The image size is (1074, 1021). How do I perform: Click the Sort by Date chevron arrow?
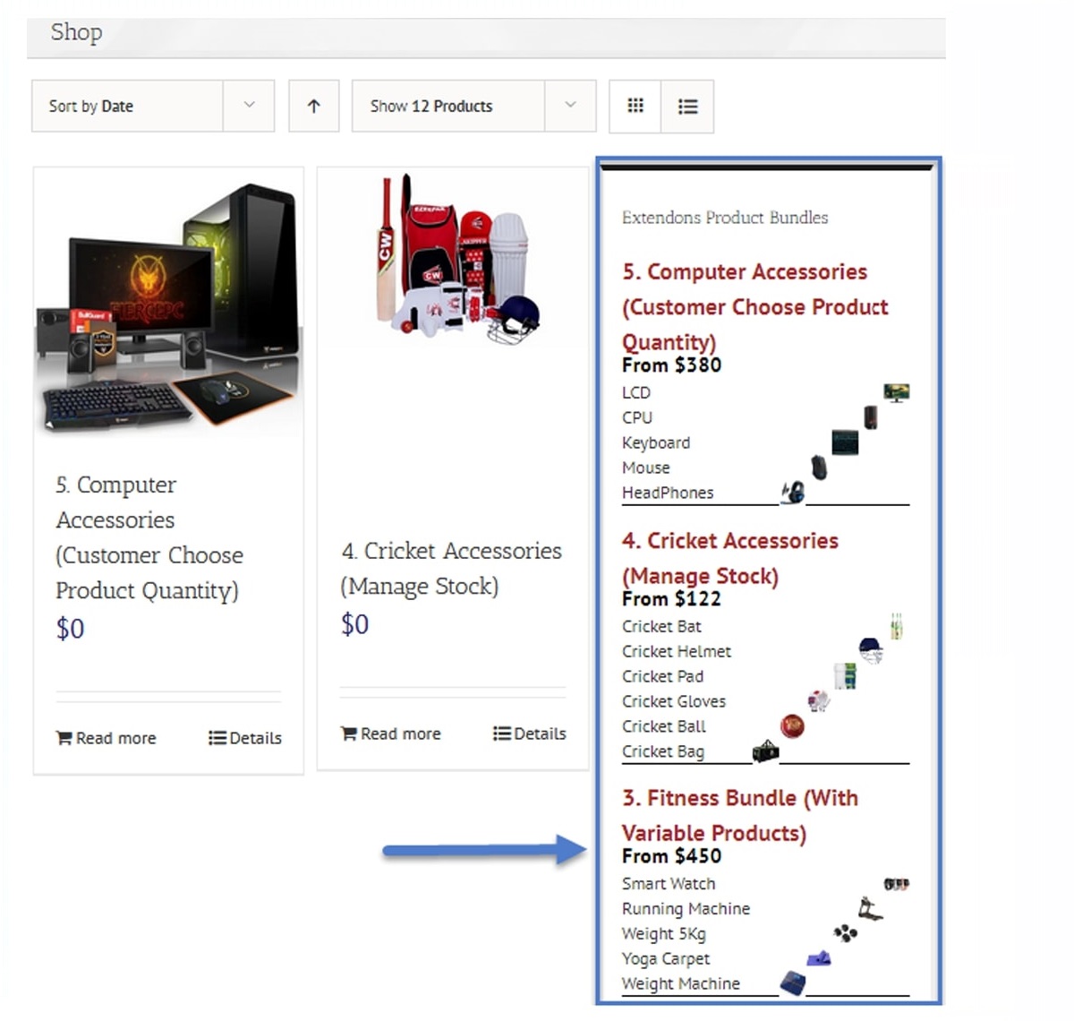pyautogui.click(x=249, y=106)
